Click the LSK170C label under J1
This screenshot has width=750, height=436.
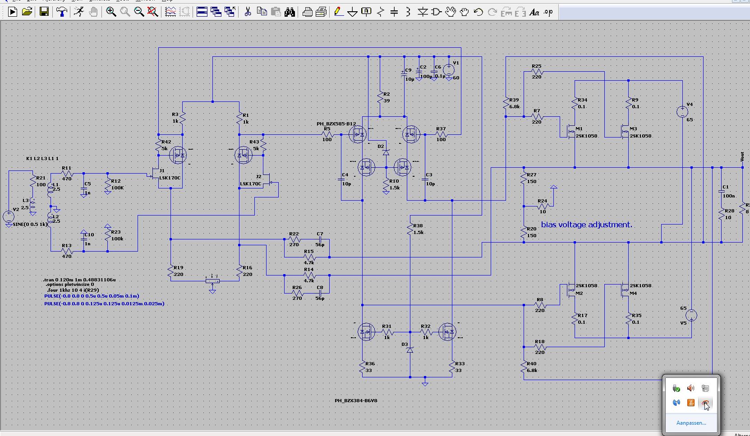(170, 178)
